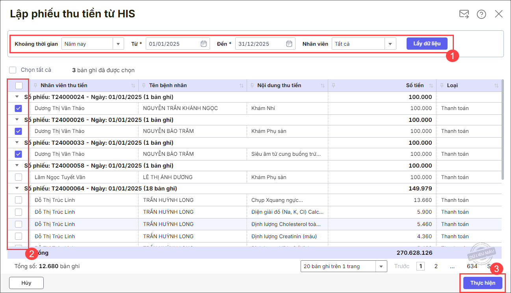Screen dimensions: 511x293
Task: Click the Hủy button
Action: point(26,283)
